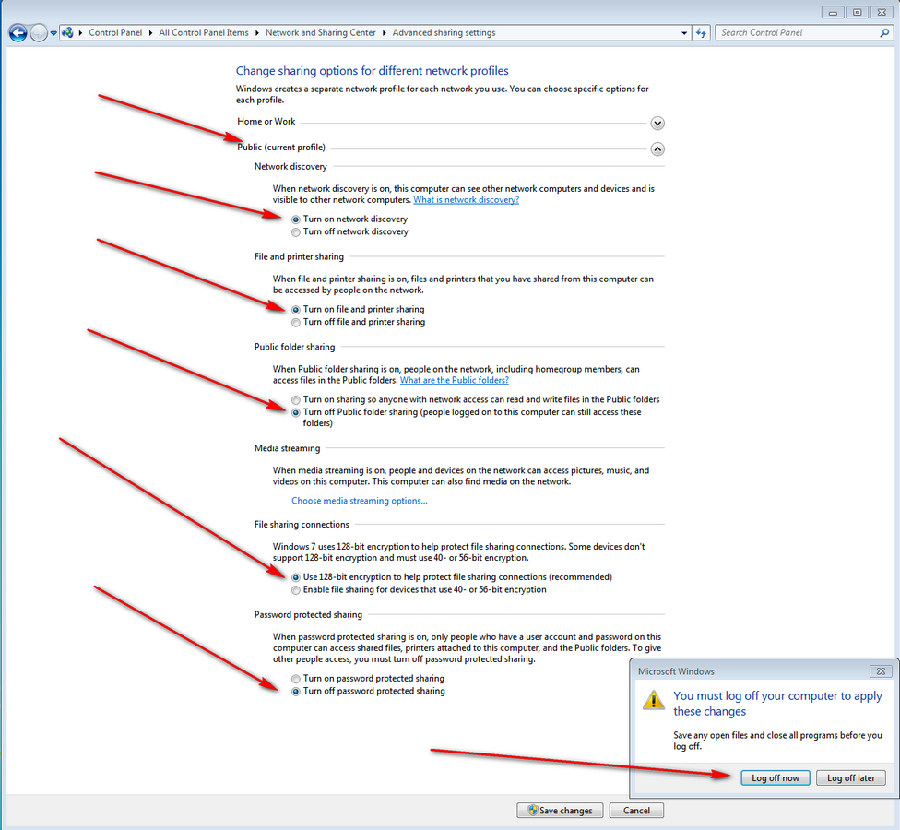Expand arrow after 'All Control Panel Items'
Image resolution: width=900 pixels, height=830 pixels.
click(x=257, y=33)
